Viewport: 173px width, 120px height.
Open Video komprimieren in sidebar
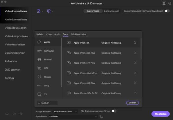[16, 36]
